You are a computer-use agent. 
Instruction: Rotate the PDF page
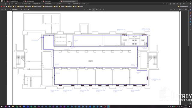[100, 9]
